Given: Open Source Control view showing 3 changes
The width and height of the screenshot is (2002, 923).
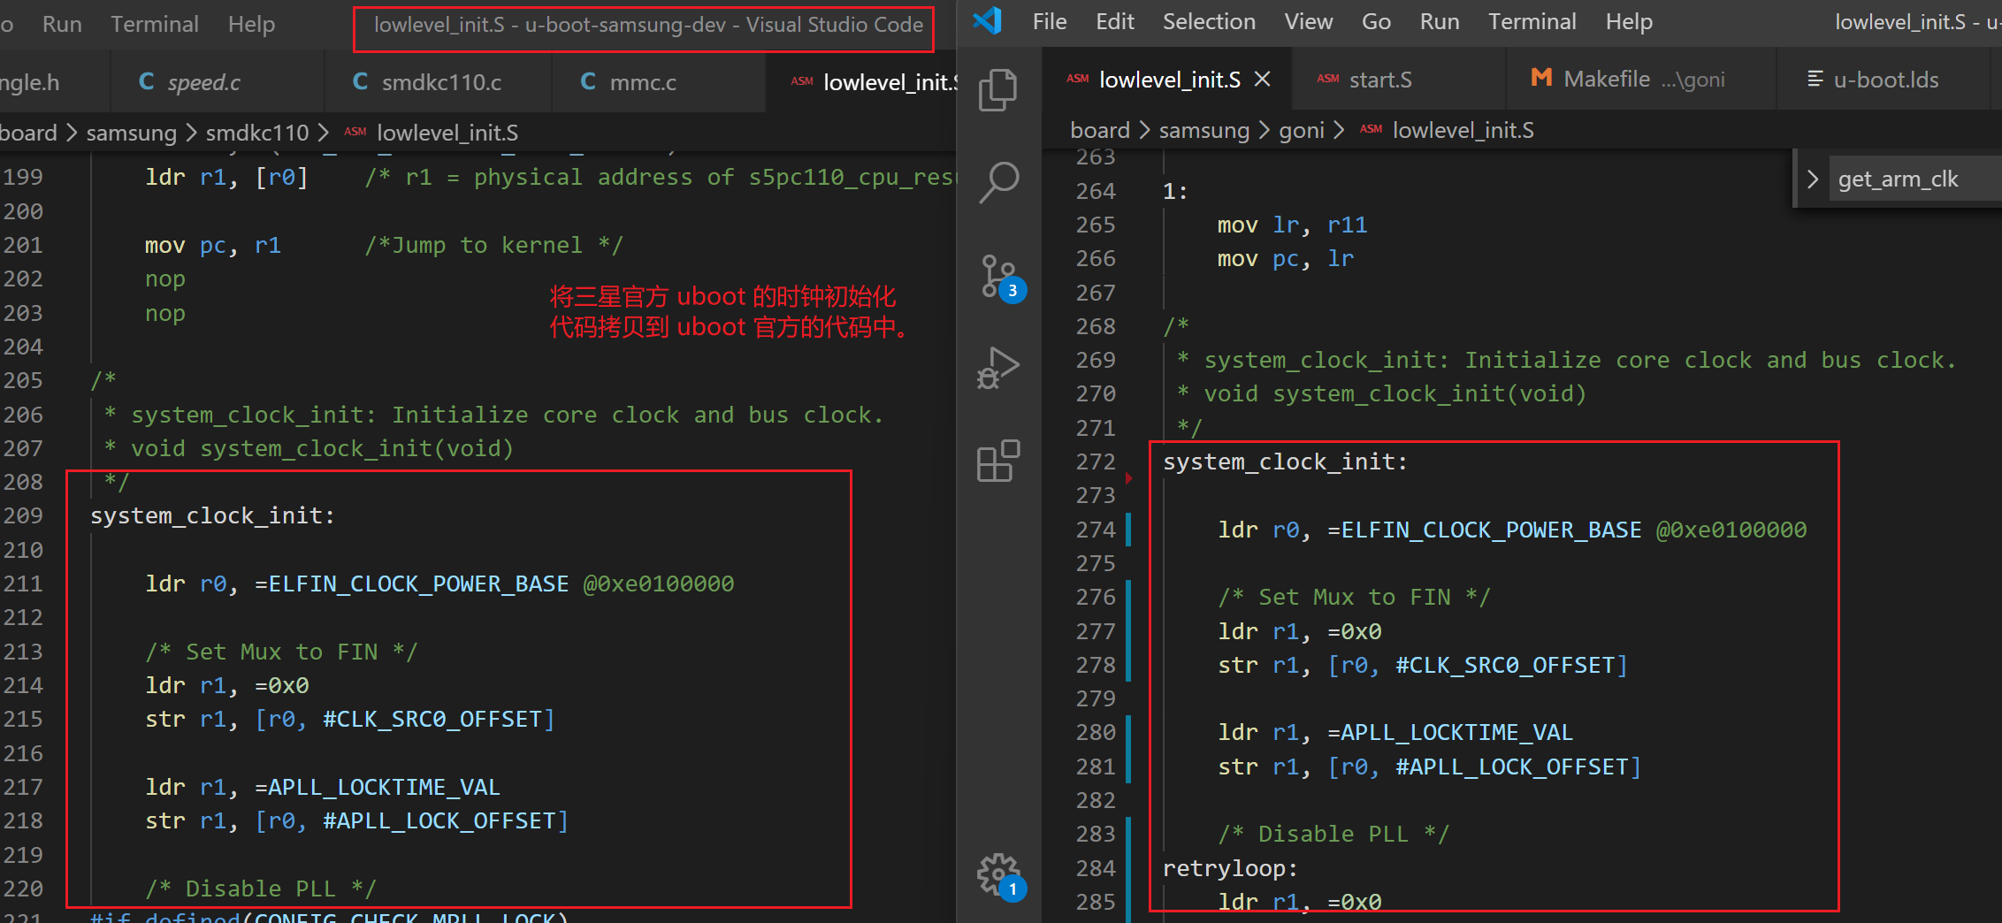Looking at the screenshot, I should click(997, 276).
